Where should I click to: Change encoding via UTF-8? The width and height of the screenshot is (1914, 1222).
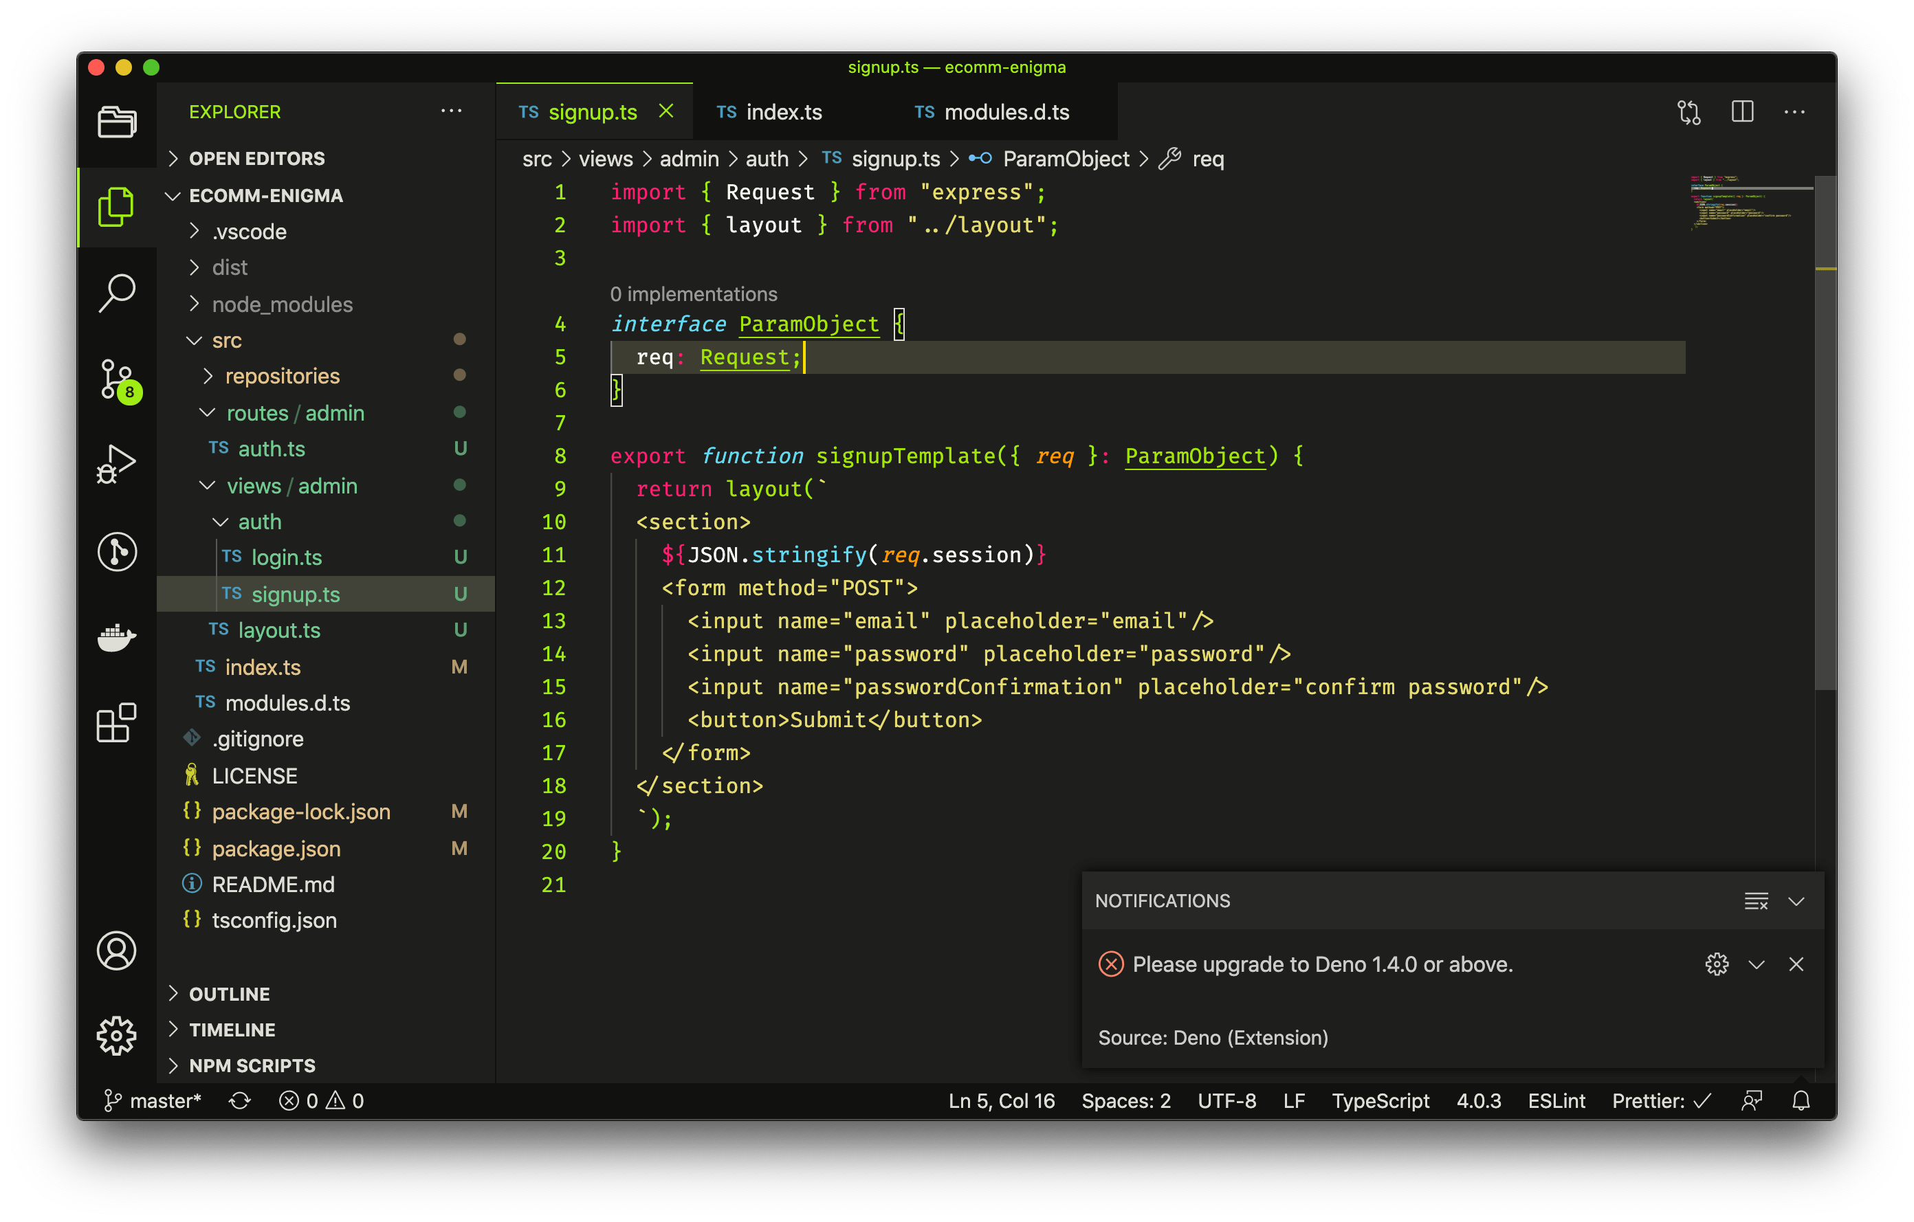(x=1226, y=1100)
